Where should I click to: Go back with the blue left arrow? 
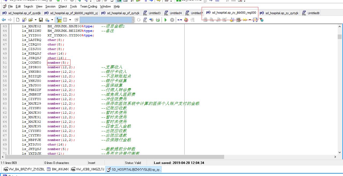point(4,20)
